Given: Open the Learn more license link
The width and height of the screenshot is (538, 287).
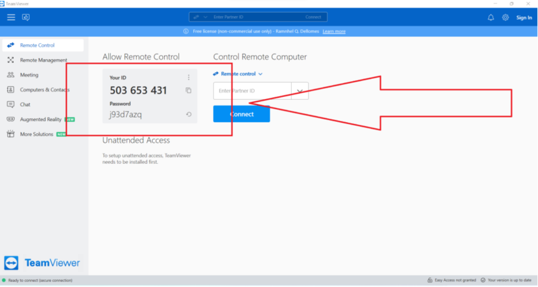Looking at the screenshot, I should click(x=334, y=31).
